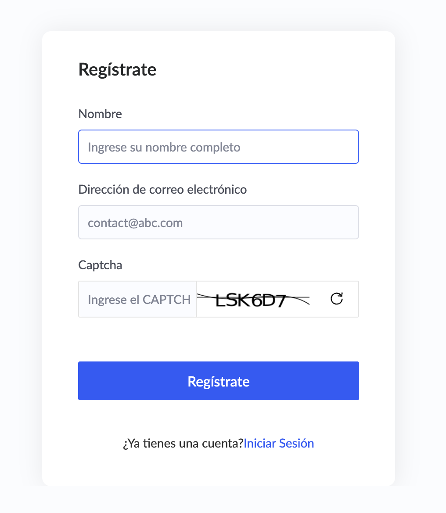The height and width of the screenshot is (513, 446).
Task: Click the email address input field
Action: click(x=219, y=222)
